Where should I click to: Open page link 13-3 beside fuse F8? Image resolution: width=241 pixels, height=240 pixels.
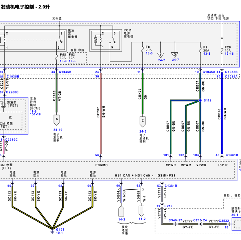coord(149,53)
